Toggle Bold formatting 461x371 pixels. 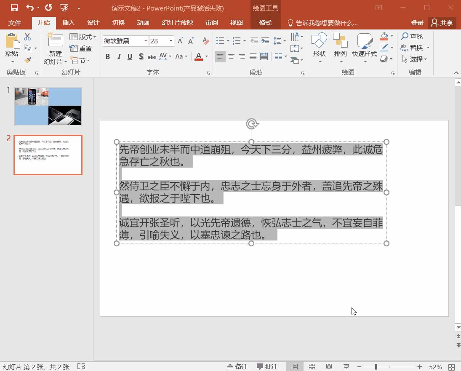click(x=108, y=56)
